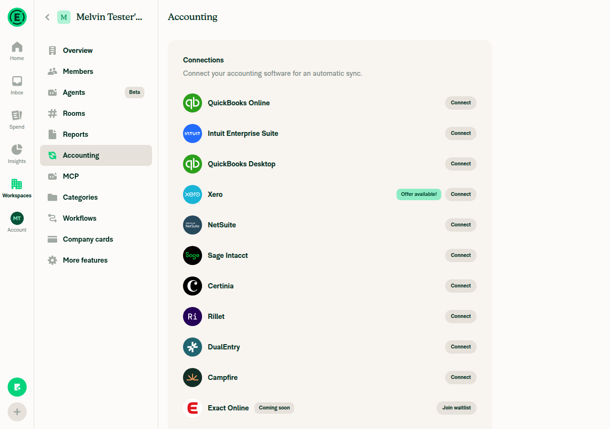Open More features settings
This screenshot has height=429, width=610.
[x=96, y=260]
